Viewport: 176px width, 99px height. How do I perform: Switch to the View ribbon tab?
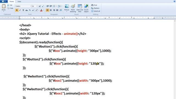(19, 1)
